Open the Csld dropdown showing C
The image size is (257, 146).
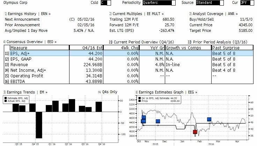[x=106, y=3]
